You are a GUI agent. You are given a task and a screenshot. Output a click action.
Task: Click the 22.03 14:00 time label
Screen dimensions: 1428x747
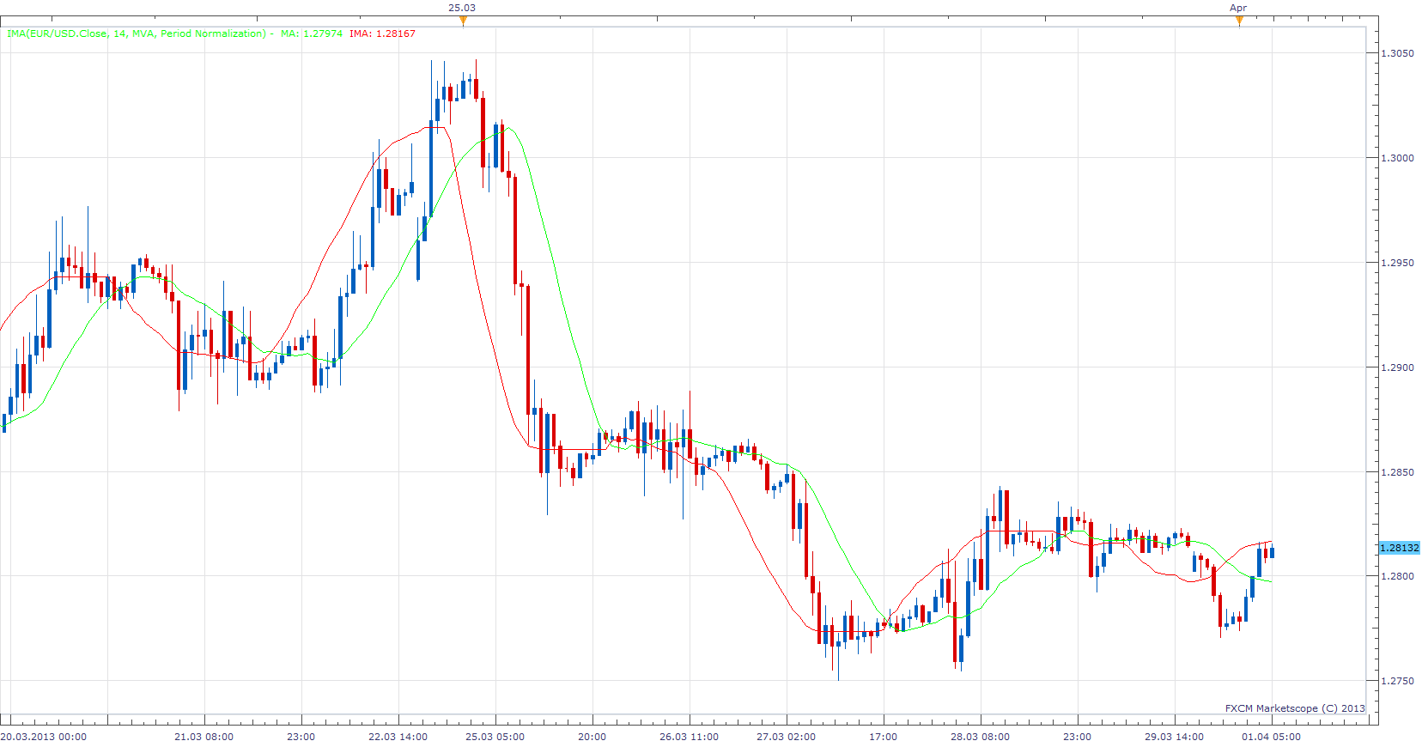coord(398,737)
